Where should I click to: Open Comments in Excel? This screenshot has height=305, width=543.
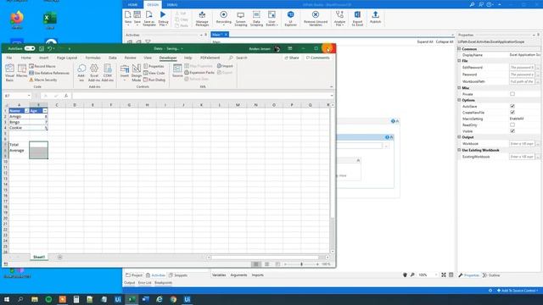[317, 58]
